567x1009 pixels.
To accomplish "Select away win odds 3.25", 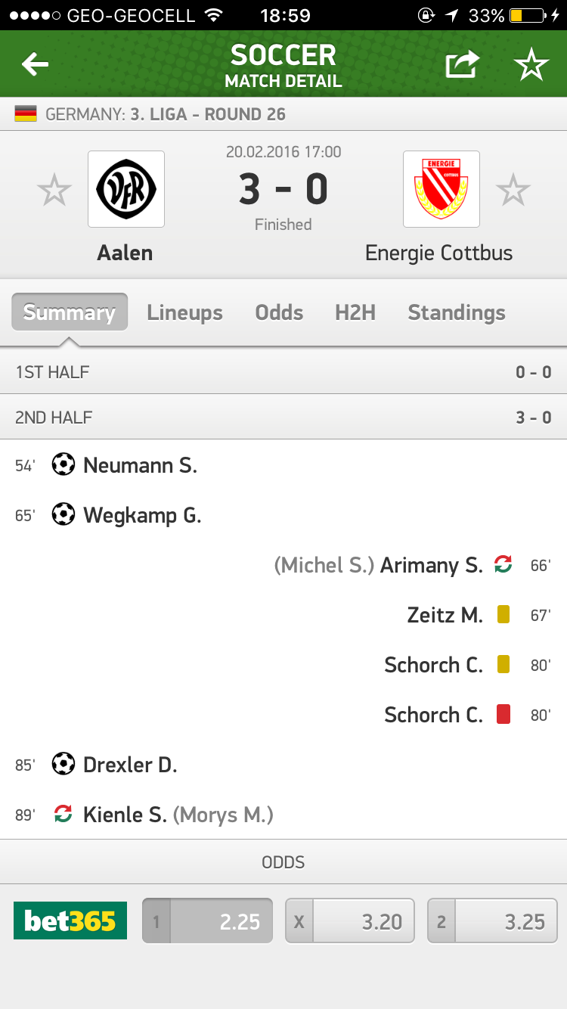I will point(492,921).
